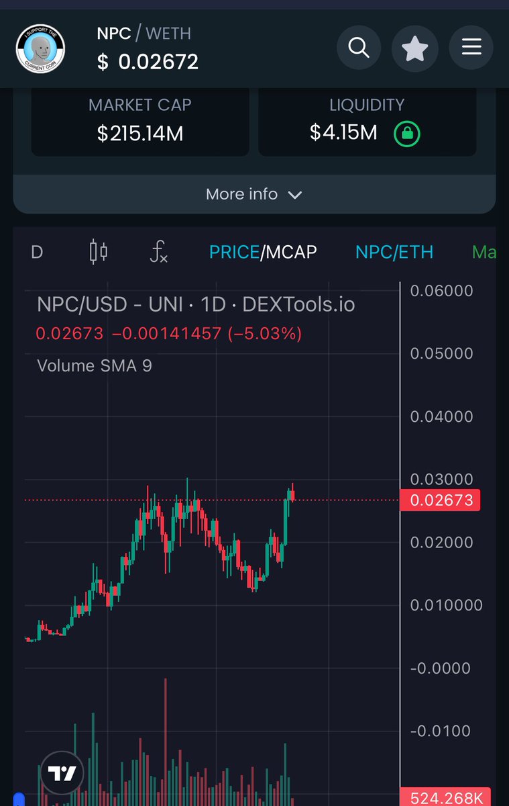Viewport: 509px width, 806px height.
Task: Click the -0.0100 price axis value
Action: click(x=441, y=731)
